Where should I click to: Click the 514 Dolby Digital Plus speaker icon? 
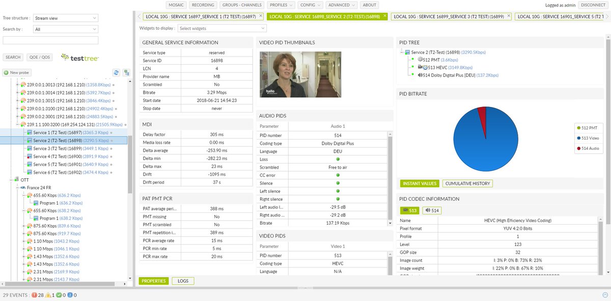click(420, 75)
